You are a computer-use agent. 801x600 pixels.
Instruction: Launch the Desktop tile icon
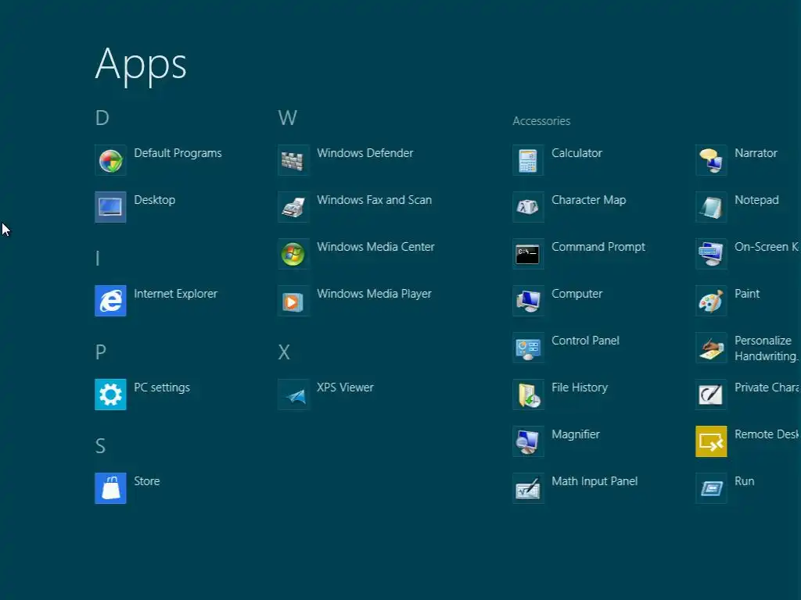click(110, 207)
